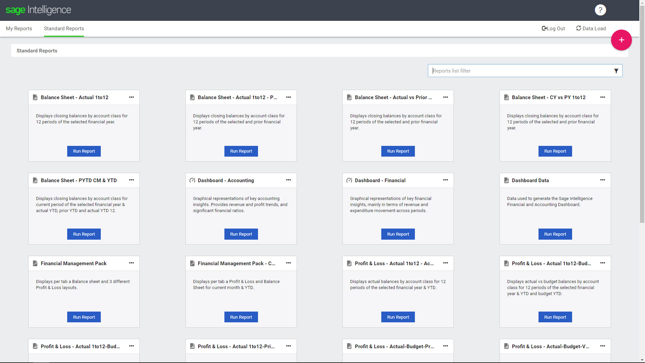This screenshot has width=645, height=363.
Task: Click the pink plus add button
Action: [621, 40]
